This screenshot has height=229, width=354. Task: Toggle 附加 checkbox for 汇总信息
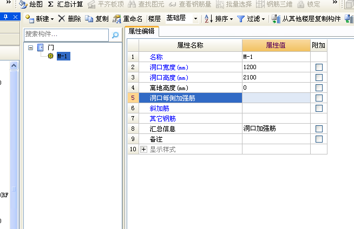[x=319, y=129]
